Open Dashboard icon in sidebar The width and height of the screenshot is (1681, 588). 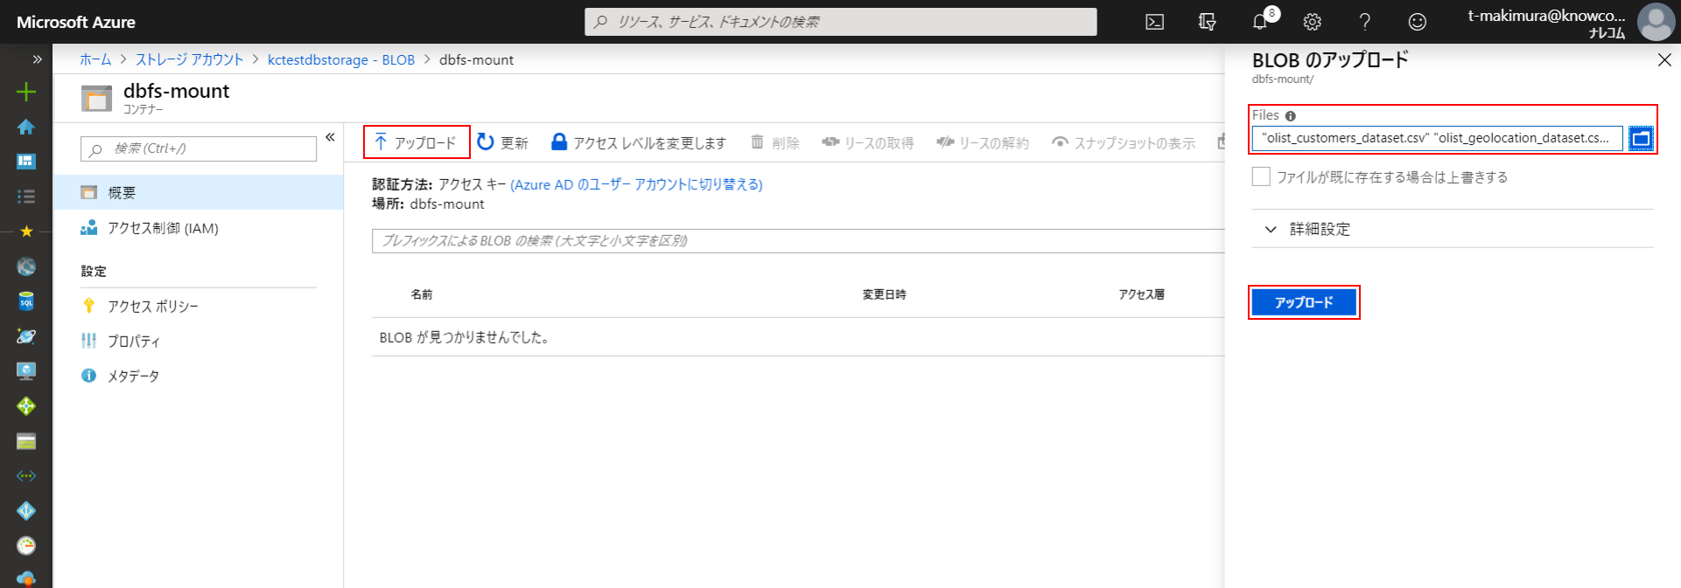click(26, 162)
